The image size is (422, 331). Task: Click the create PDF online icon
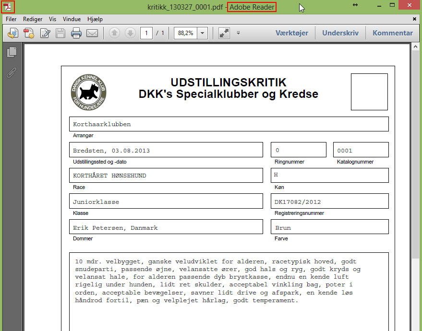29,33
